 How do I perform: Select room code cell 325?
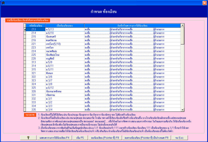point(36,88)
